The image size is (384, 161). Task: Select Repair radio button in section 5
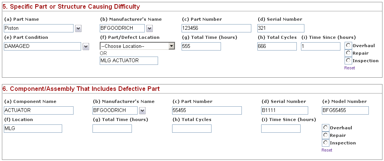tap(348, 53)
